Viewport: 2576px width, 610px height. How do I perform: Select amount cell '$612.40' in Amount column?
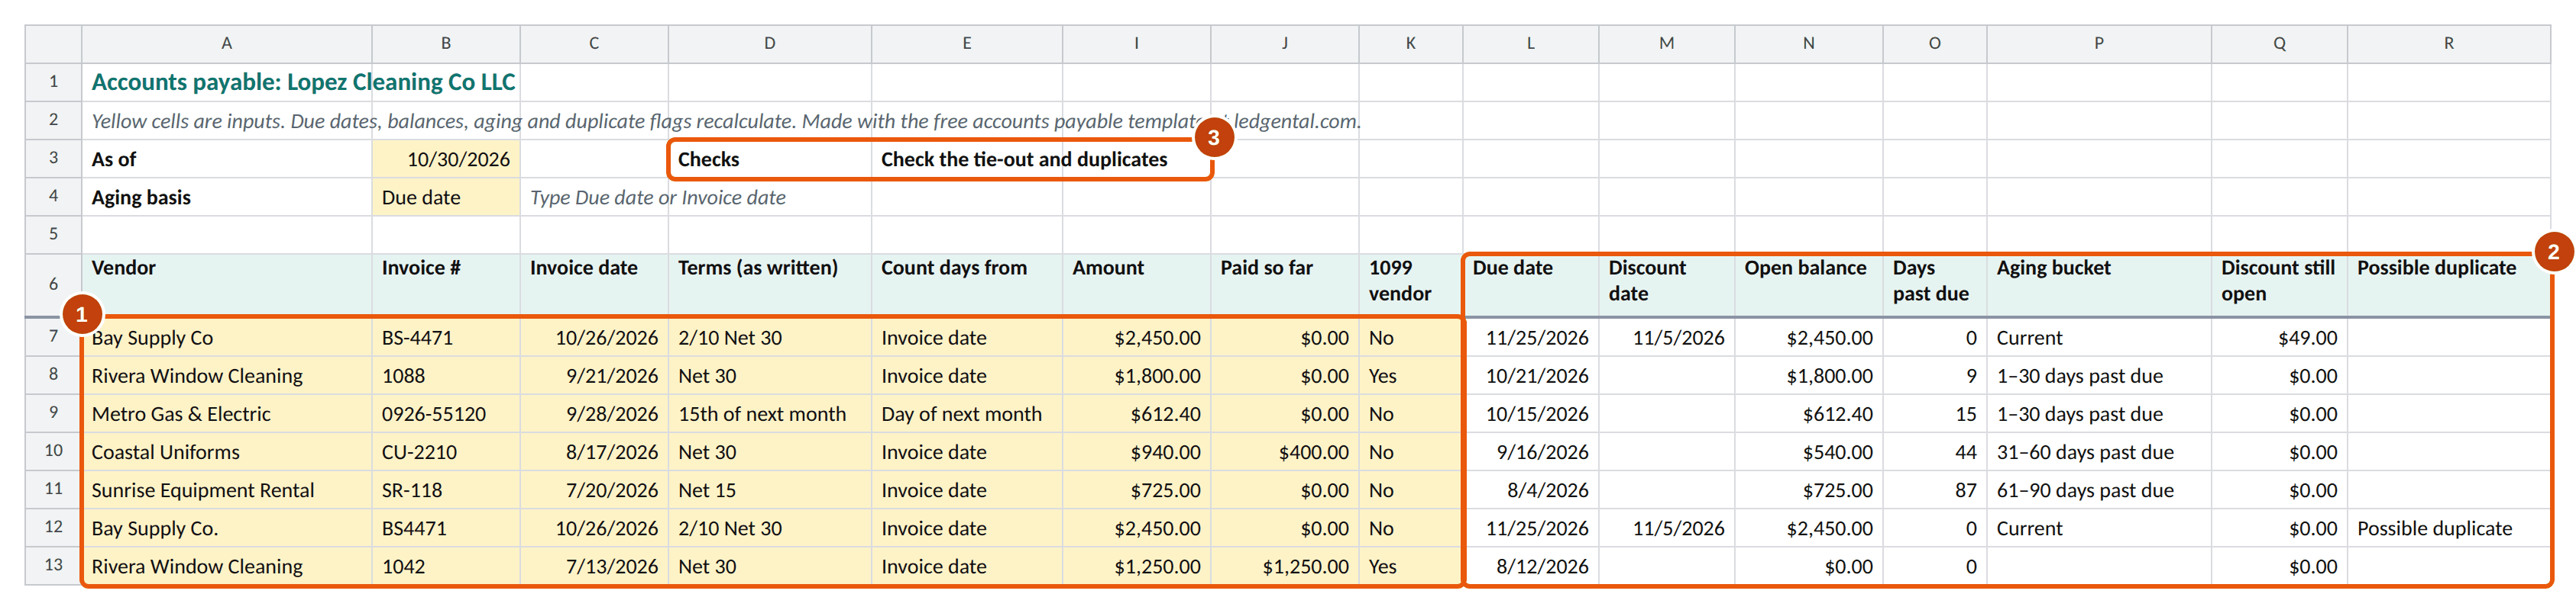(1136, 413)
